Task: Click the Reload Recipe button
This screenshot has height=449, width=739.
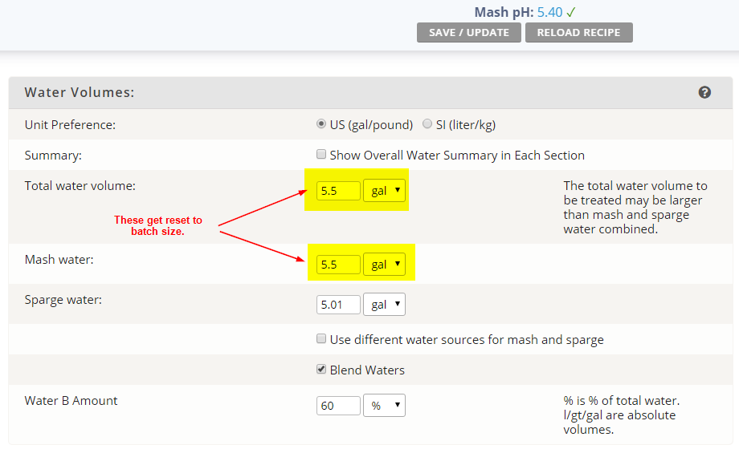Action: point(579,33)
